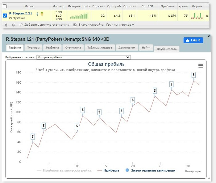Toggle the Прибыль за минусом рейка legend series
216x183 pixels.
(64, 170)
